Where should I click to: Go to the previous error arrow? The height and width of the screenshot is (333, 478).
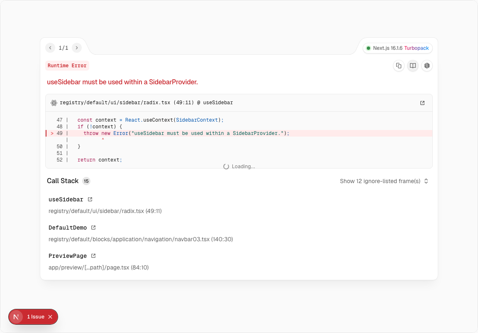(x=50, y=48)
